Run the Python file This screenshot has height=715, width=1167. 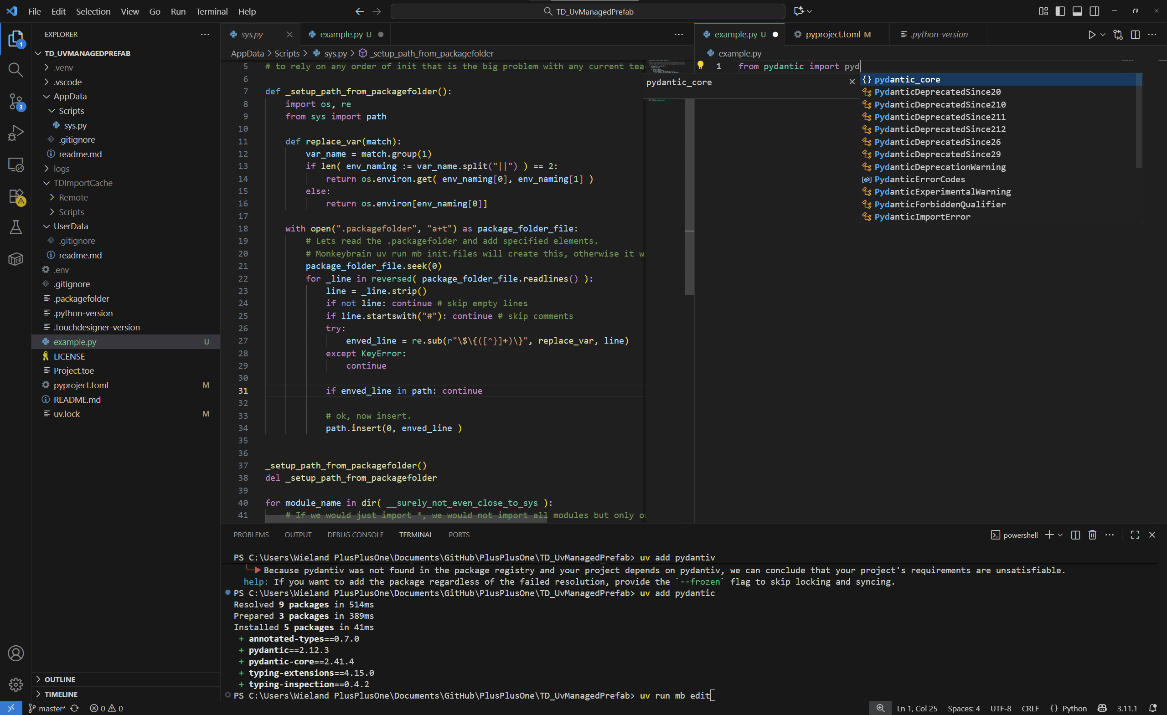pos(1092,35)
